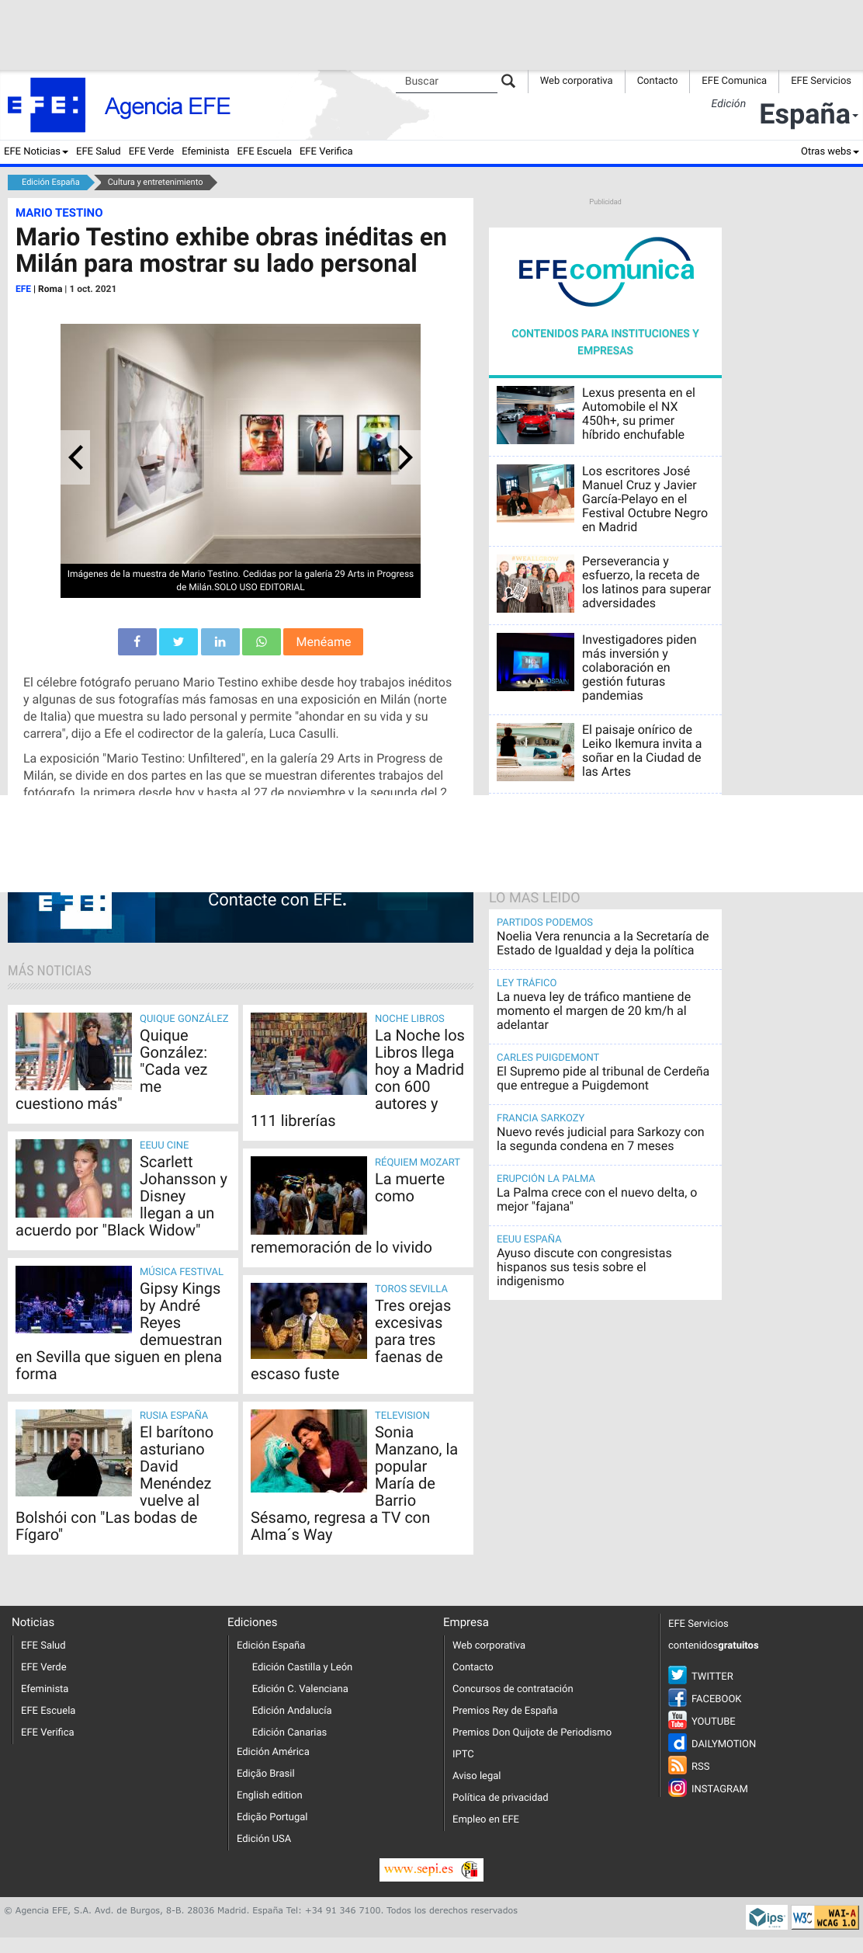
Task: Click the Contacto link in header
Action: pos(657,81)
